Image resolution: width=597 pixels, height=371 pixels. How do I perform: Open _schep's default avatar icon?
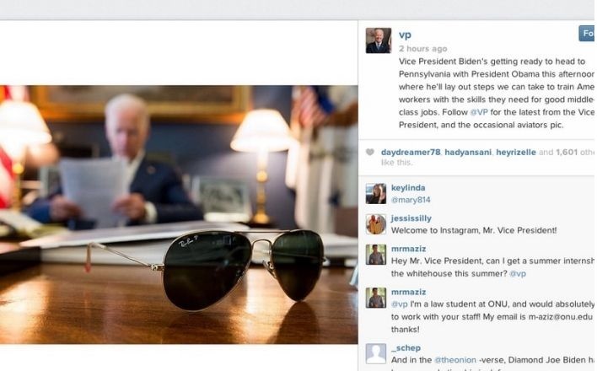click(376, 353)
